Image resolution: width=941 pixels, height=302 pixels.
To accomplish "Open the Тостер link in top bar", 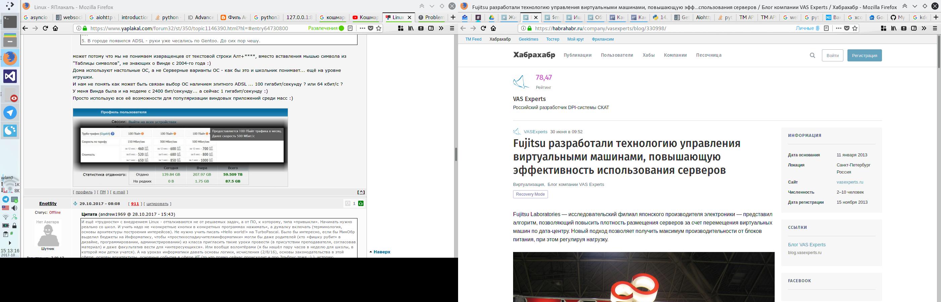I will point(553,39).
